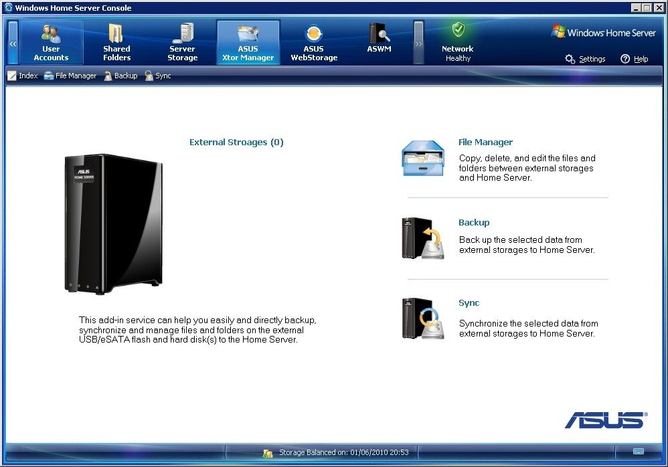Open Backup from the sub-toolbar
The image size is (668, 467).
pyautogui.click(x=120, y=76)
